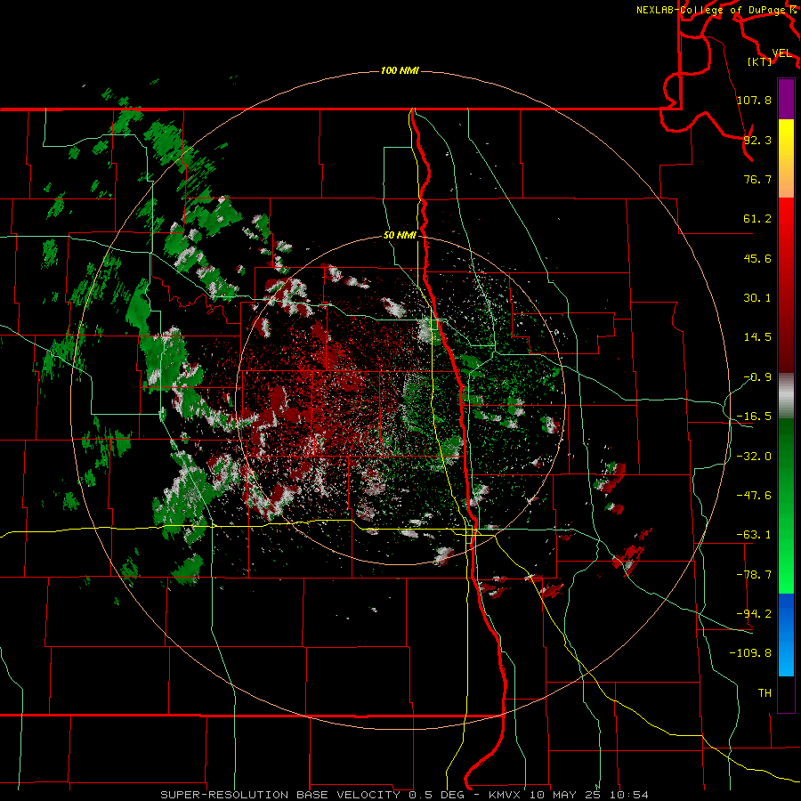Click the VEL legend title
Image resolution: width=801 pixels, height=801 pixels.
click(781, 53)
